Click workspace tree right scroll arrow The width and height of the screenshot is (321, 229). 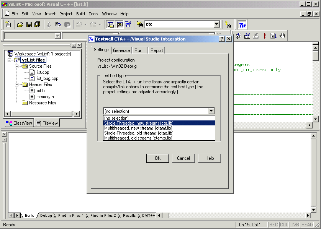tap(77, 114)
